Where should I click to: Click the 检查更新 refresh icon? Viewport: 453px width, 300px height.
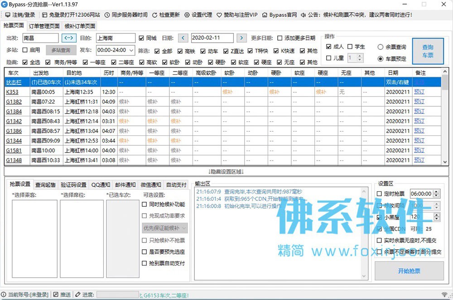point(154,15)
